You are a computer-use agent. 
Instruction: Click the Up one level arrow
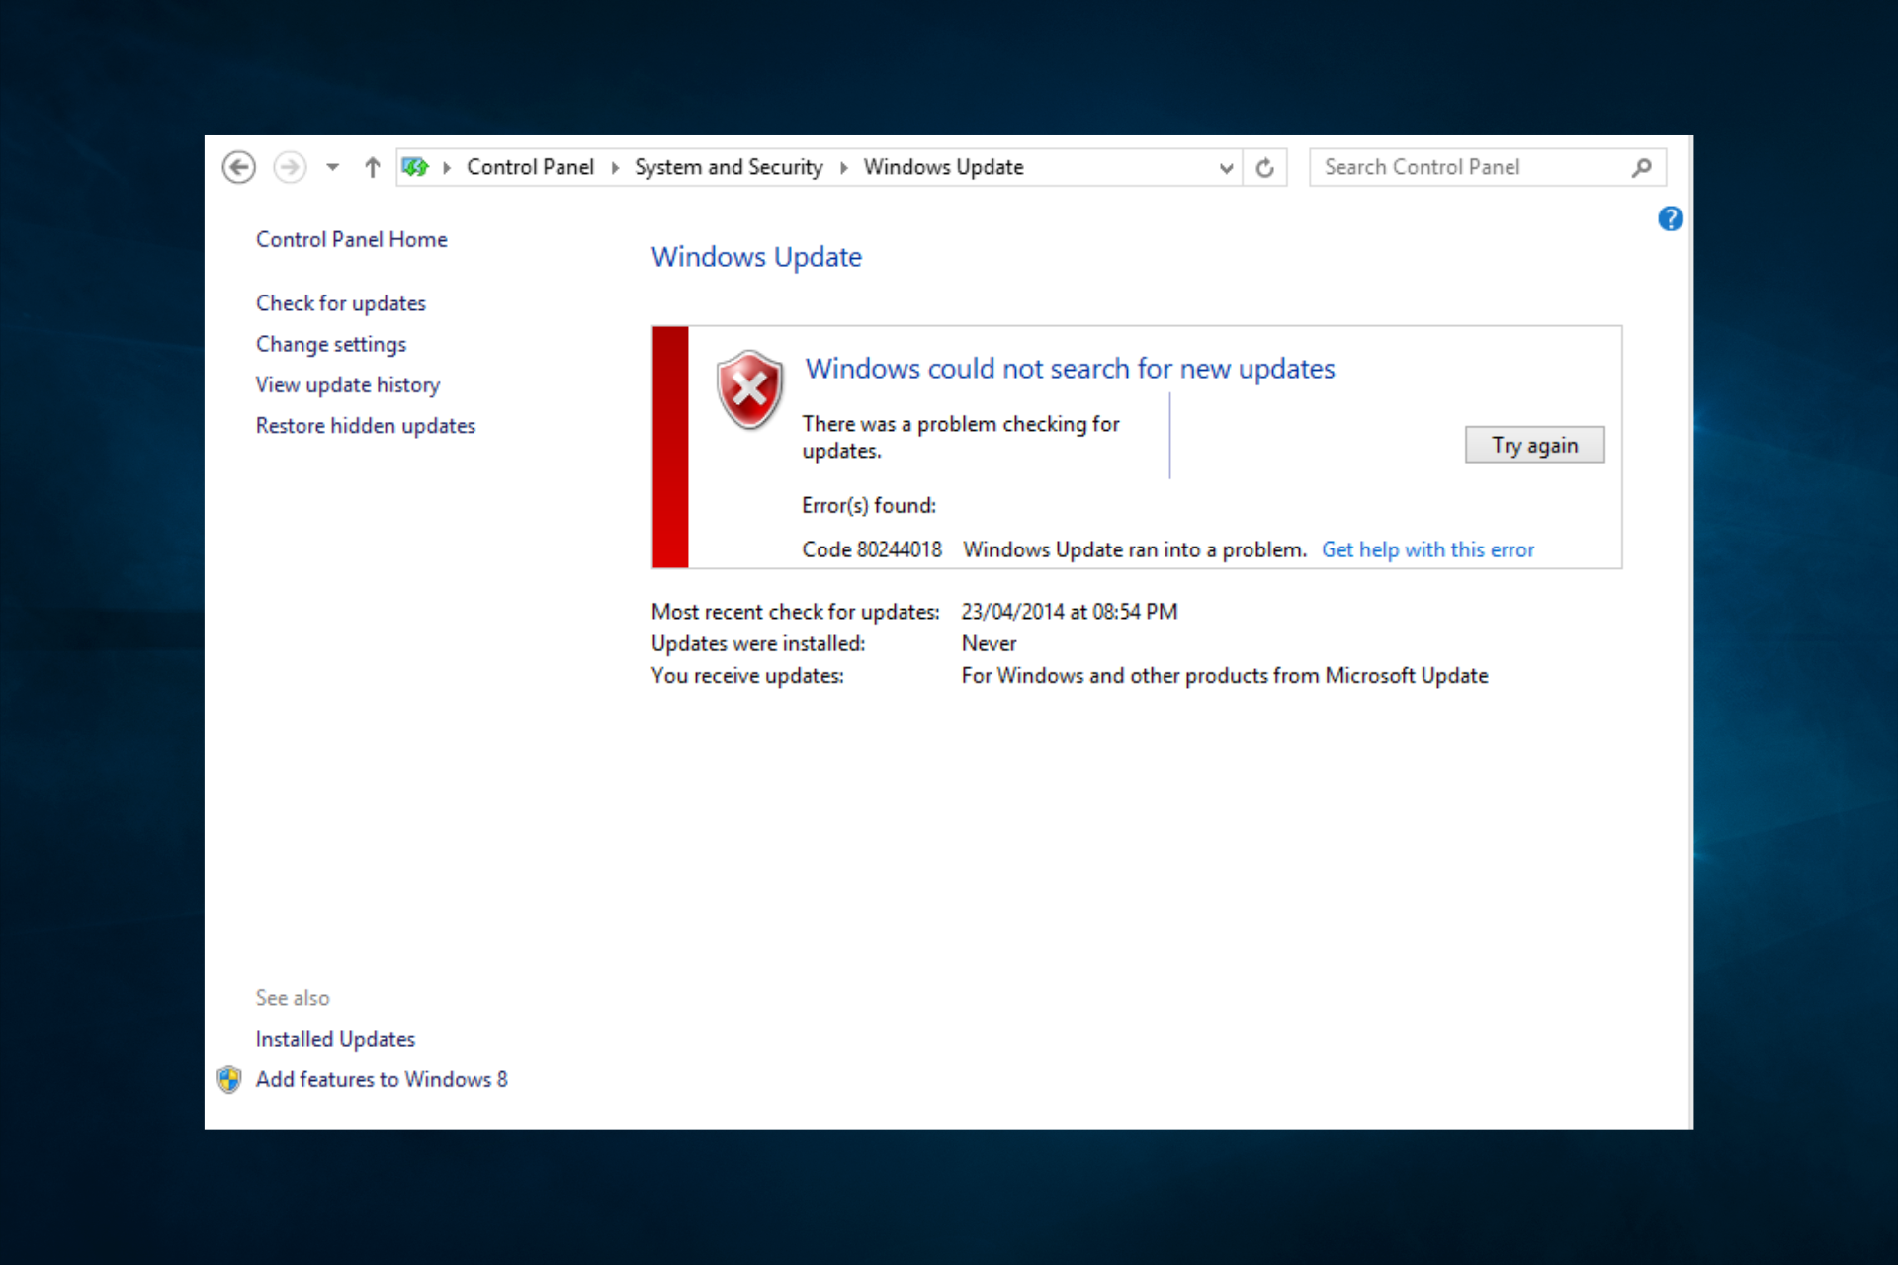point(372,167)
